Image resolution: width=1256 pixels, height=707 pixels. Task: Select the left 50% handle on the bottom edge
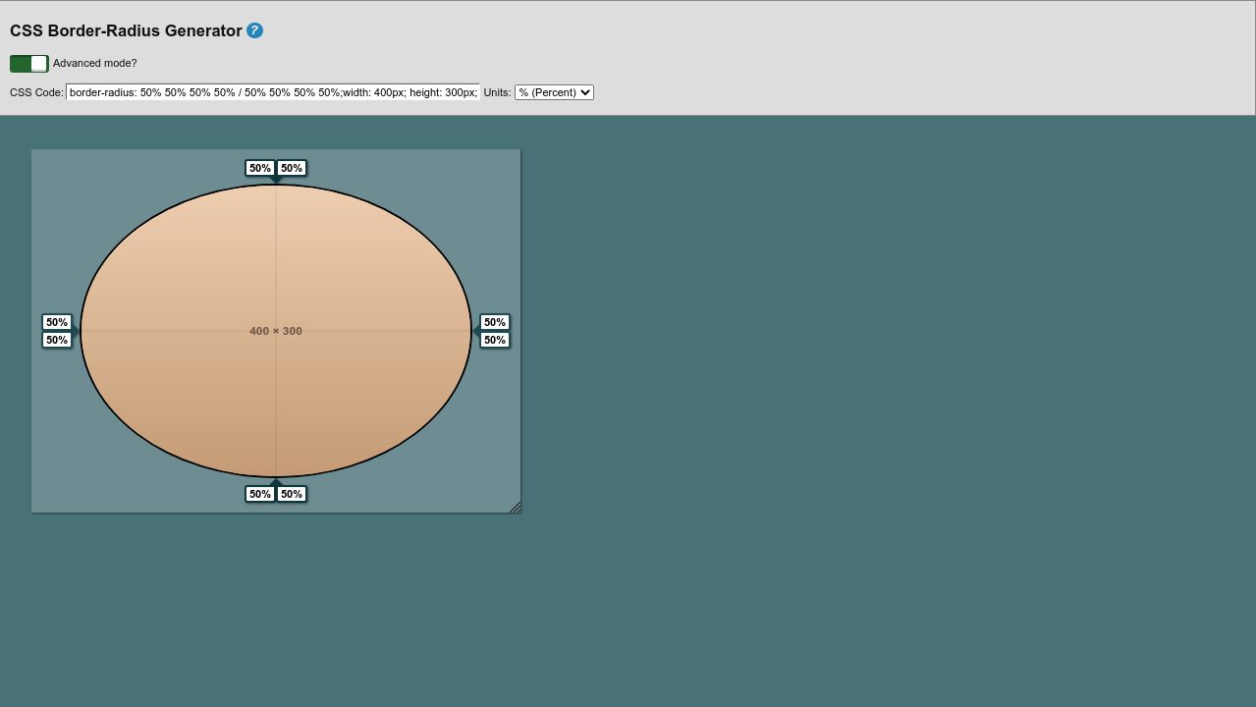260,494
